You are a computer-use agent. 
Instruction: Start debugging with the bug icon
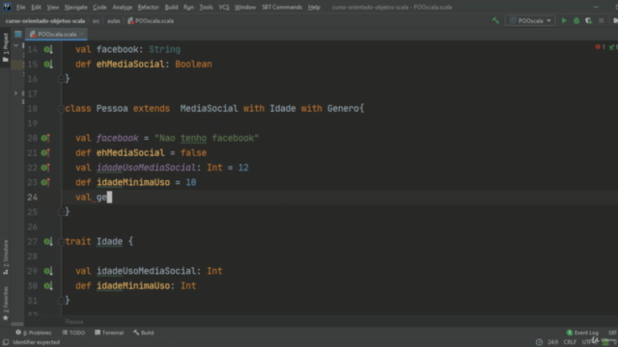tap(576, 20)
